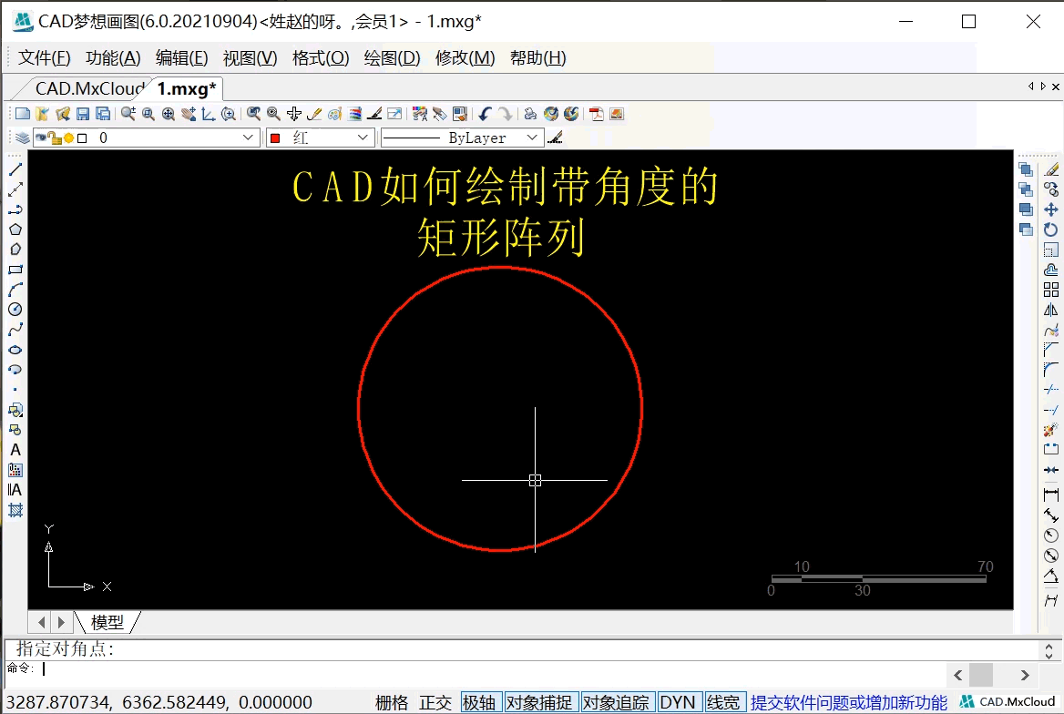Choose the text tool labeled A
Screen dimensions: 1064x714
pos(15,449)
